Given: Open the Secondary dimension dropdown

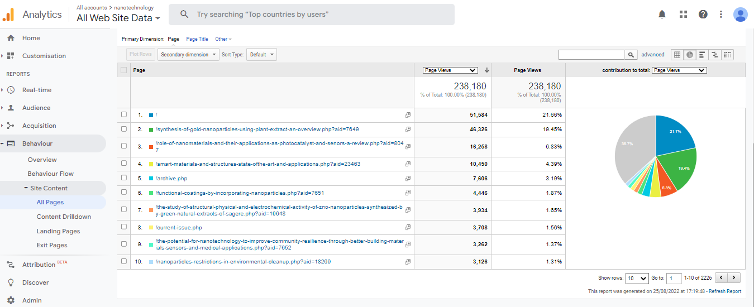Looking at the screenshot, I should (188, 55).
